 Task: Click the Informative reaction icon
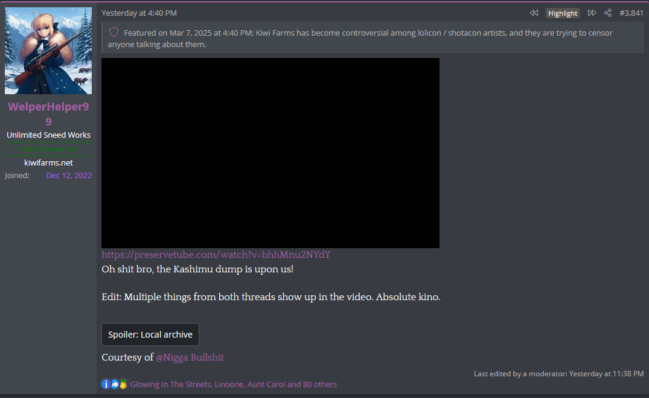point(106,384)
